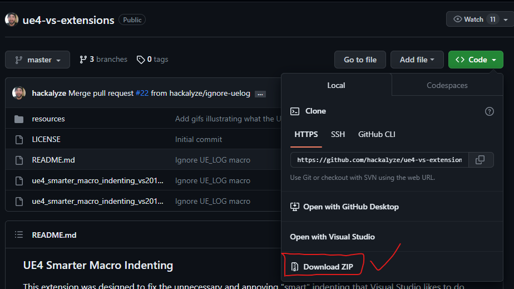The image size is (514, 289).
Task: Expand the Watch dropdown arrow
Action: click(506, 19)
